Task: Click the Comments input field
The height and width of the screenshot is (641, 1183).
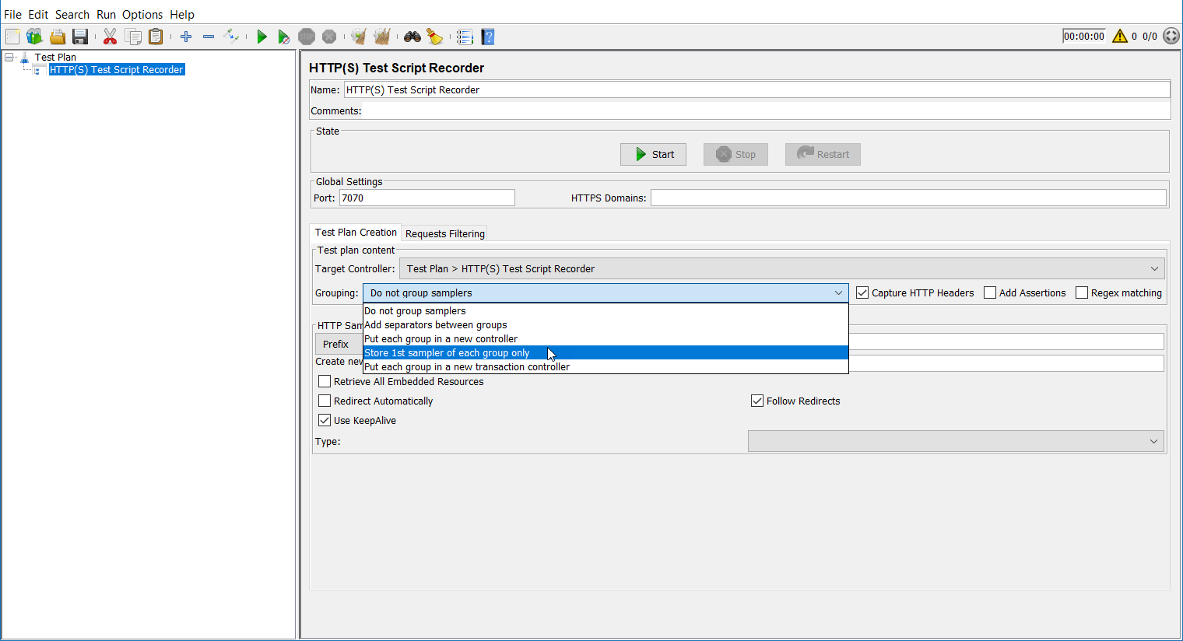Action: [x=767, y=110]
